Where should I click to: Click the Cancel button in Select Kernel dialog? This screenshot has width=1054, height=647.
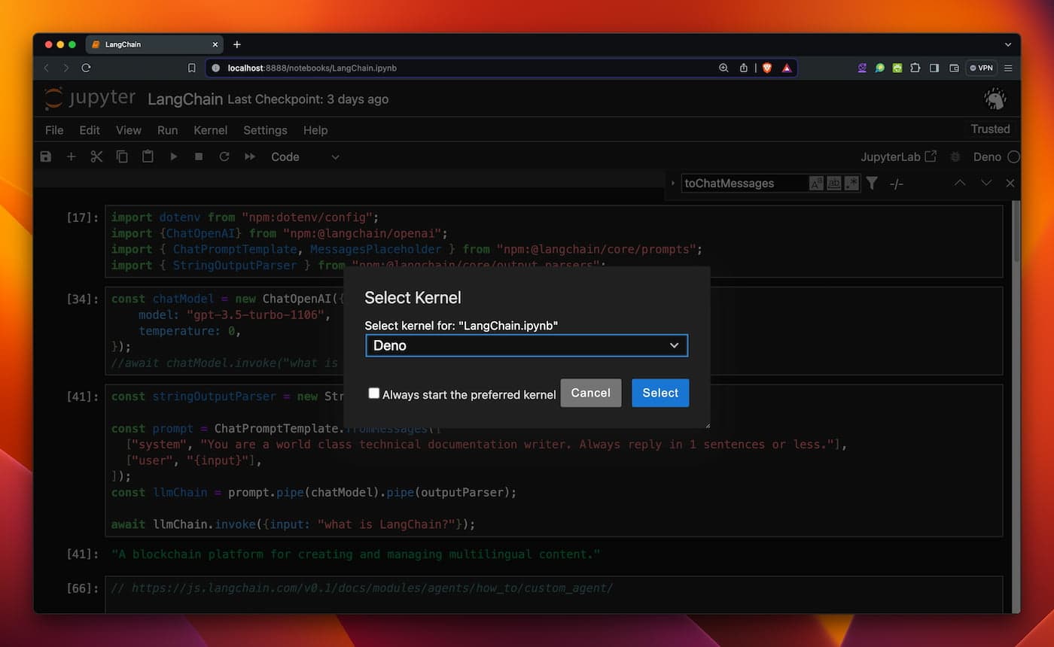[x=591, y=393]
